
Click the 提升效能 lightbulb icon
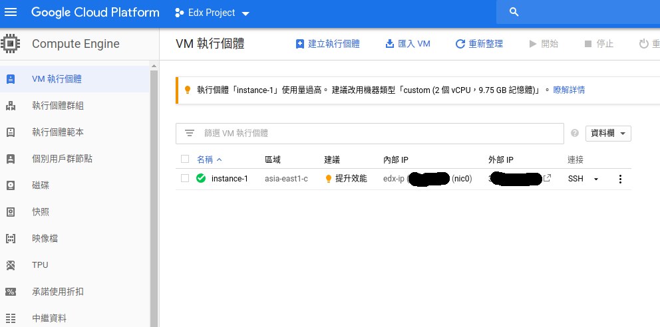point(329,179)
